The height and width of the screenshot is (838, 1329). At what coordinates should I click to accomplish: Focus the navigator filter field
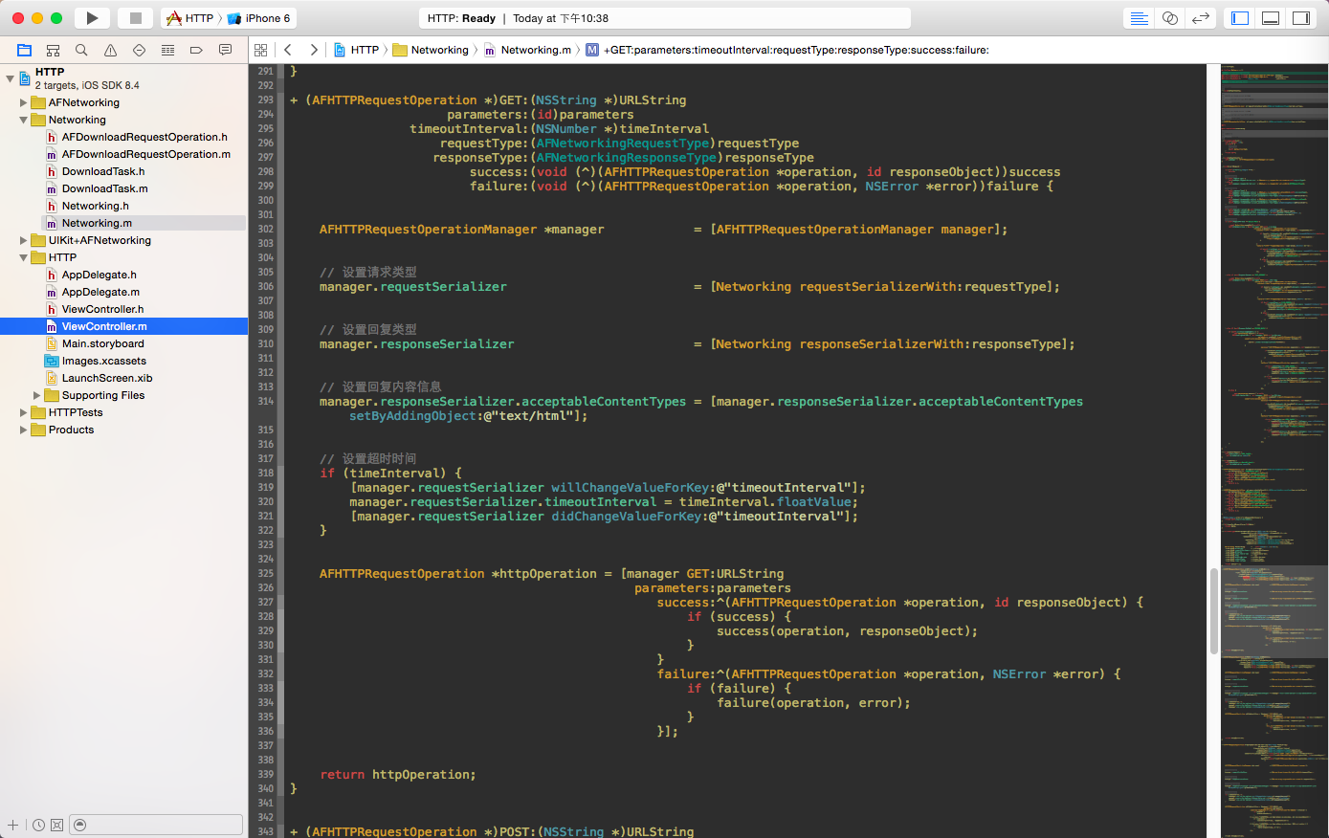157,825
